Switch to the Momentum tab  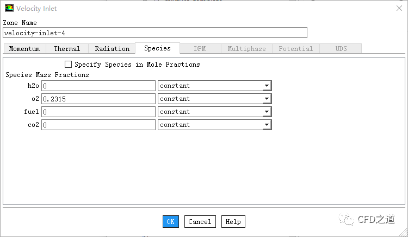pyautogui.click(x=24, y=49)
